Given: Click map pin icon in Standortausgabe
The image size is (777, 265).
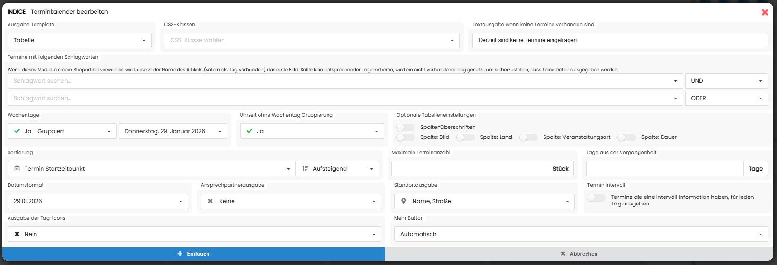Looking at the screenshot, I should click(x=403, y=201).
